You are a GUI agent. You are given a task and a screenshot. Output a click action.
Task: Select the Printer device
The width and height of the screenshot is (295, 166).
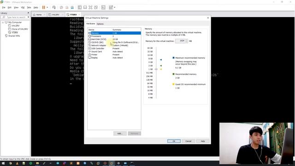(x=114, y=54)
